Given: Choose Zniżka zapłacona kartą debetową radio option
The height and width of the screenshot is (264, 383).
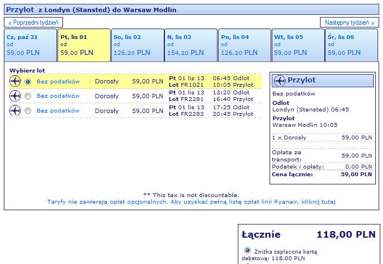Looking at the screenshot, I should (248, 250).
